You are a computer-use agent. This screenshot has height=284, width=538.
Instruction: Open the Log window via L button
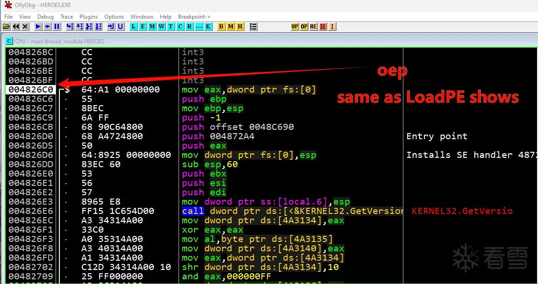[x=134, y=27]
